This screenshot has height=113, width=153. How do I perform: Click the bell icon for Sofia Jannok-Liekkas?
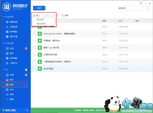pos(40,34)
